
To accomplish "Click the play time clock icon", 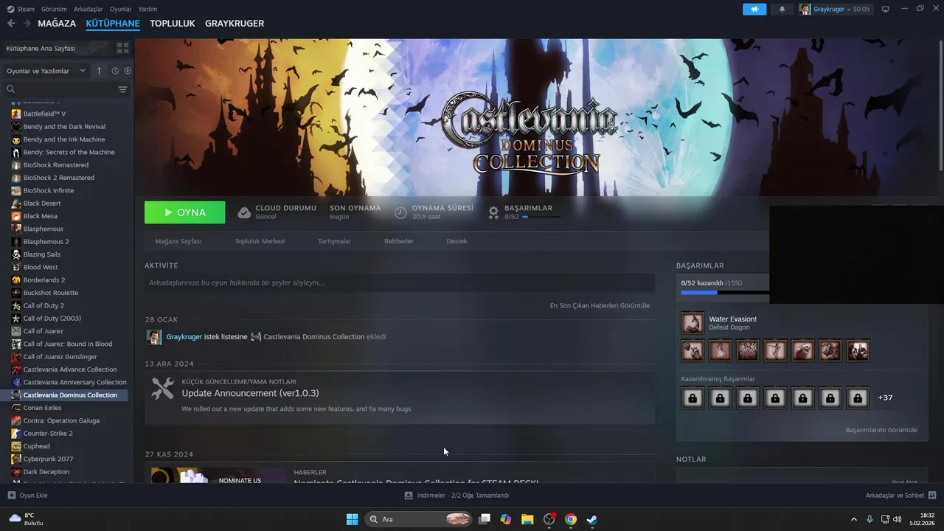I will tap(400, 212).
